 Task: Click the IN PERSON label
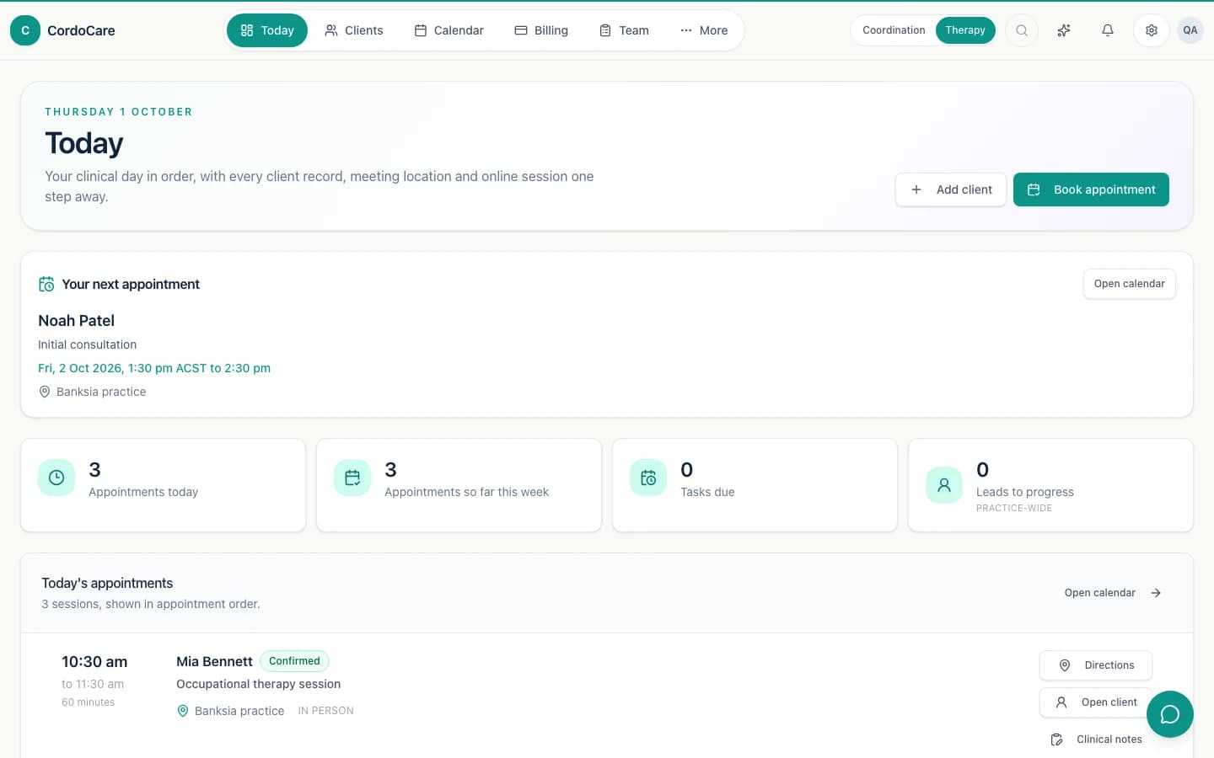(325, 711)
